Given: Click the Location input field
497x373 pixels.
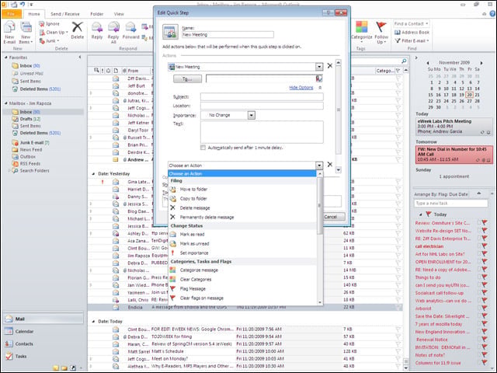Looking at the screenshot, I should click(262, 106).
